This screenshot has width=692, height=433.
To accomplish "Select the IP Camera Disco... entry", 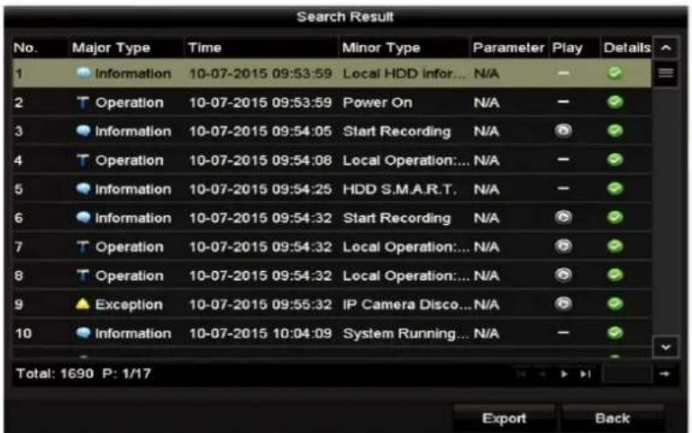I will click(x=332, y=304).
